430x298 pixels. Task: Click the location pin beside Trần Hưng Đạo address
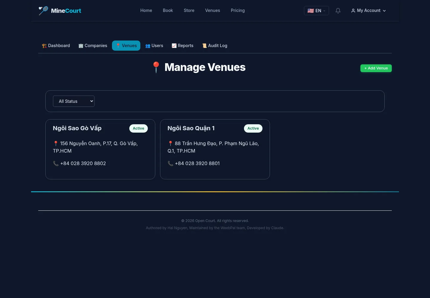171,143
